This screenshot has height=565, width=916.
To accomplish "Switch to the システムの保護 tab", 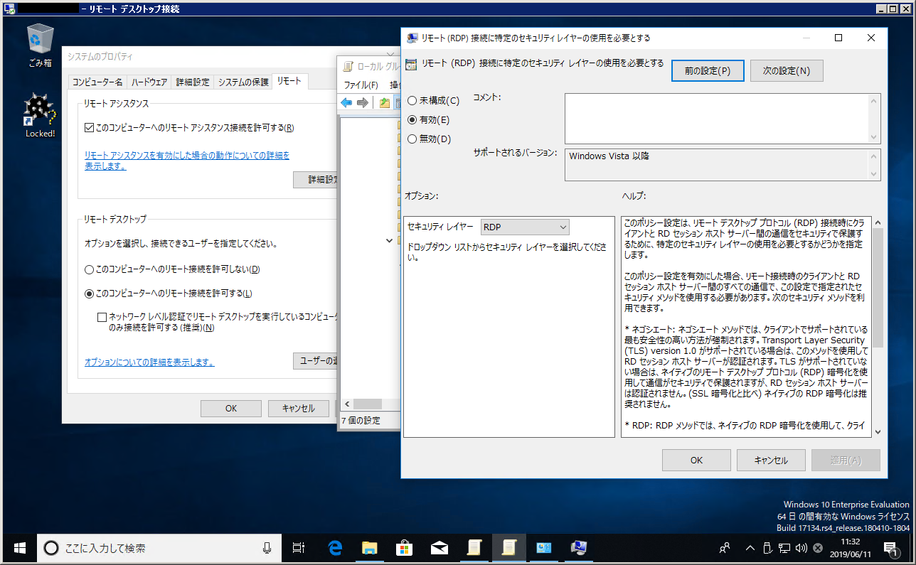I will click(243, 82).
